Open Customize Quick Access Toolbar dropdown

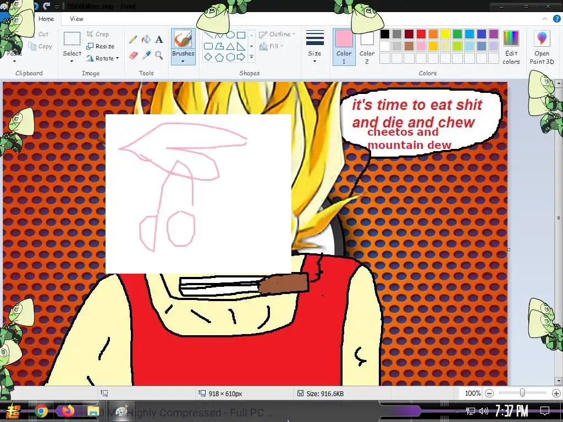click(57, 7)
